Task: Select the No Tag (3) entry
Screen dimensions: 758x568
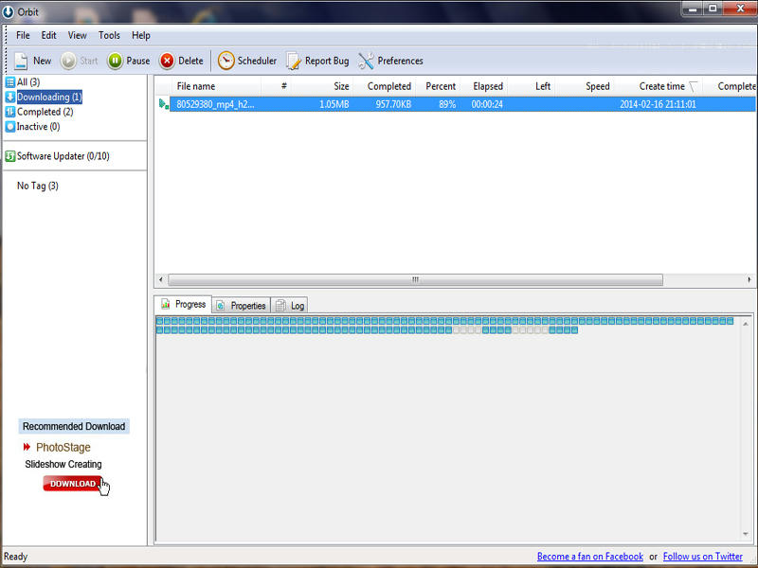Action: (37, 186)
